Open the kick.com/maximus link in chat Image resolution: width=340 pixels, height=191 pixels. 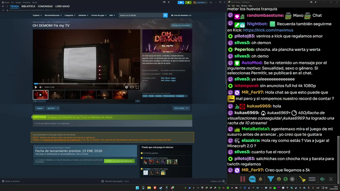point(268,30)
